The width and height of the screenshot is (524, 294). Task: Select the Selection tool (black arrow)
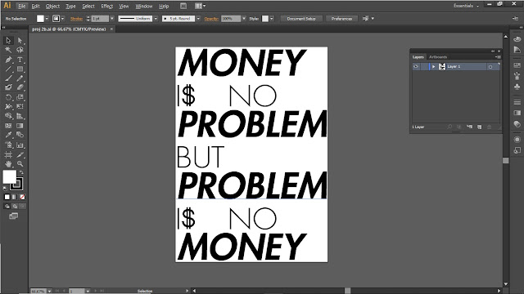coord(8,41)
